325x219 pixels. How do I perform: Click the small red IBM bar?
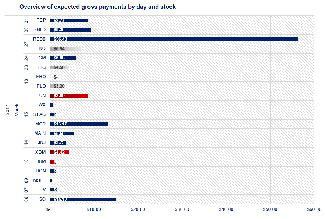53,162
